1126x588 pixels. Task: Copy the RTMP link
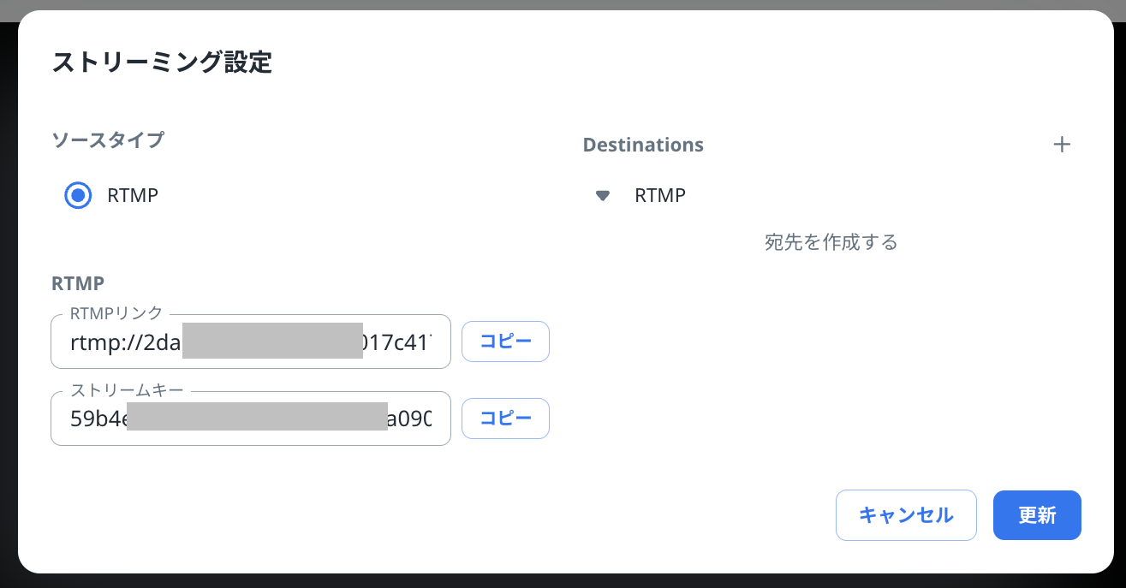click(505, 342)
